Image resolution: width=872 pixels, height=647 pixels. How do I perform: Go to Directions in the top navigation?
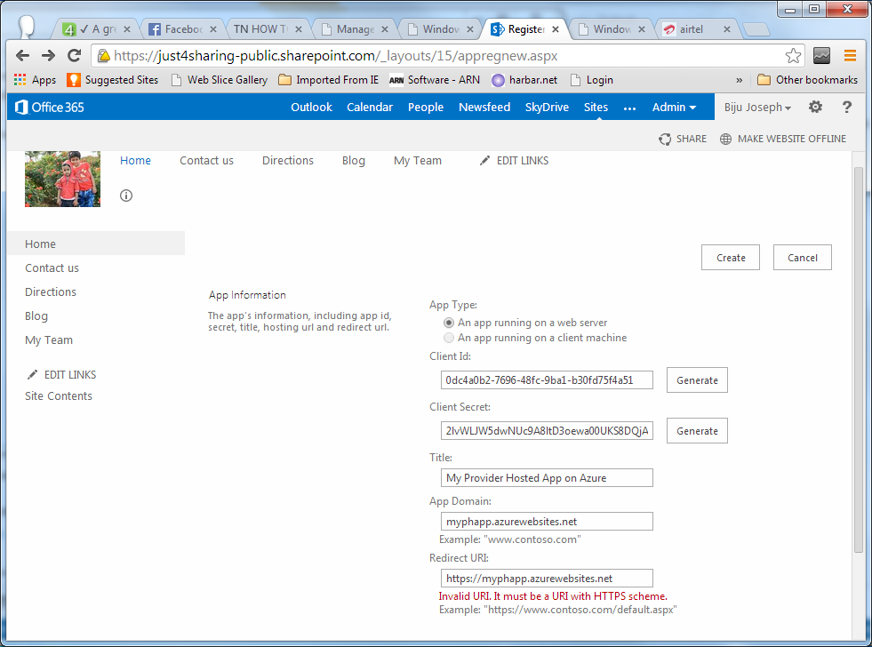[x=287, y=161]
